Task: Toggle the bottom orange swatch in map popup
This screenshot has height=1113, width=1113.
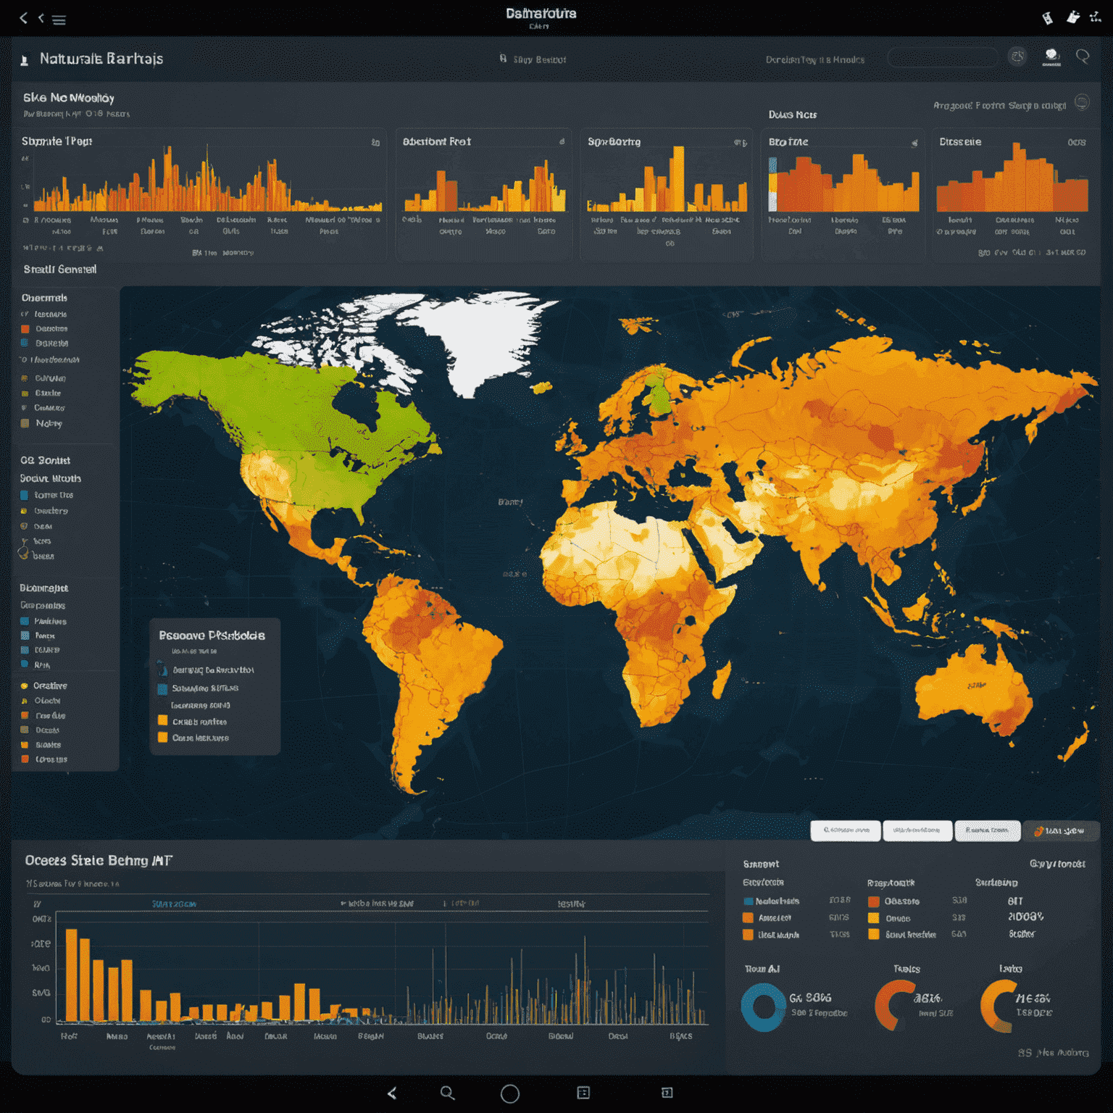Action: [162, 738]
